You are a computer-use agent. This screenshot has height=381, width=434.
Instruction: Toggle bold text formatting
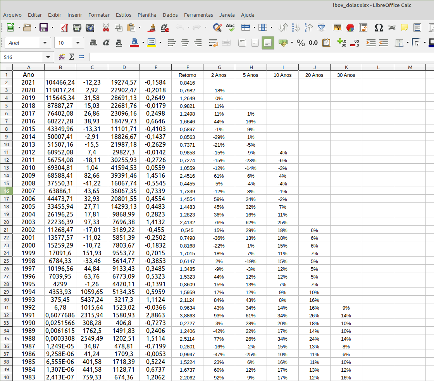coord(93,43)
